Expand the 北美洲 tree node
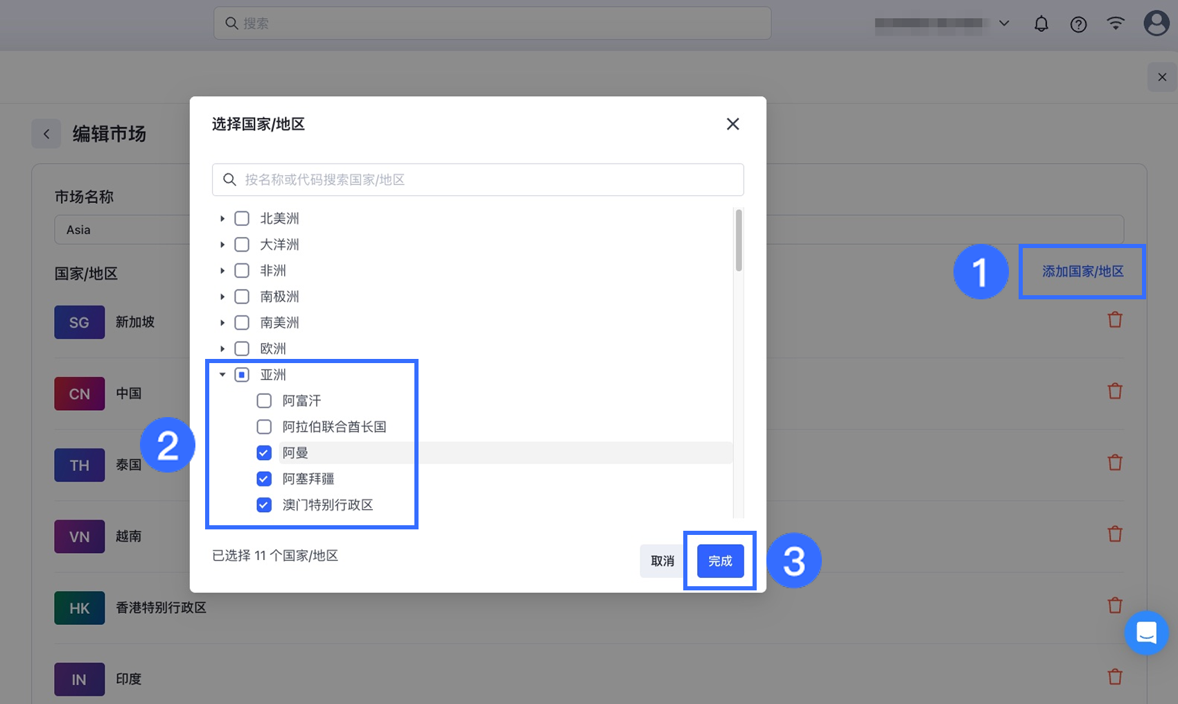The width and height of the screenshot is (1178, 704). click(x=222, y=218)
